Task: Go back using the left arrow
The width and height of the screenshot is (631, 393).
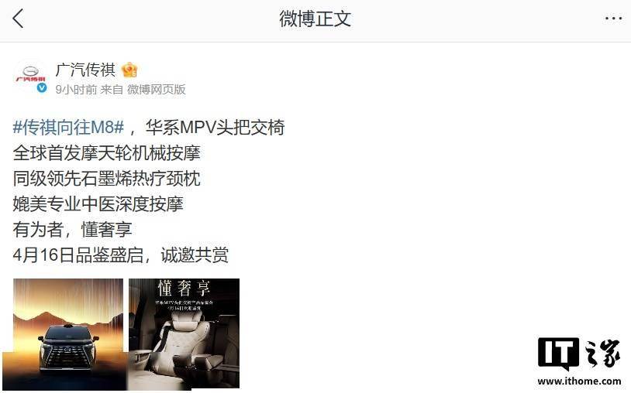Action: coord(18,19)
